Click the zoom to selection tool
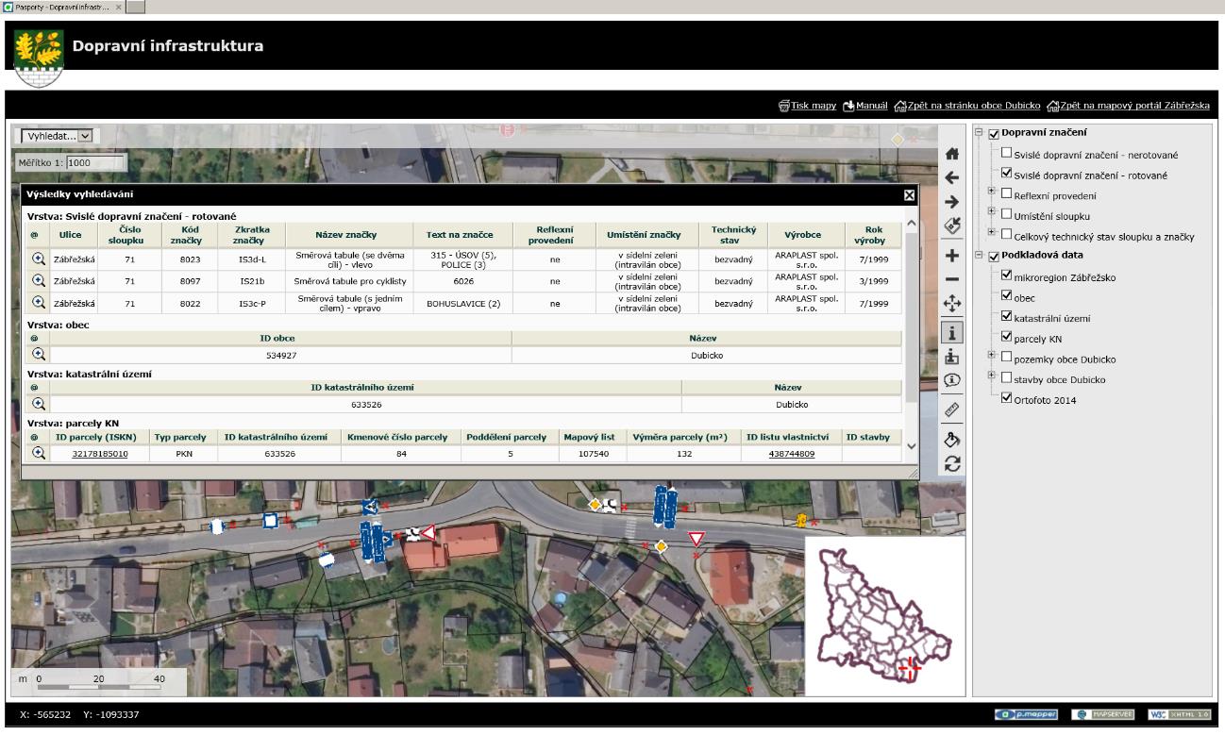The height and width of the screenshot is (735, 1225). pos(952,225)
